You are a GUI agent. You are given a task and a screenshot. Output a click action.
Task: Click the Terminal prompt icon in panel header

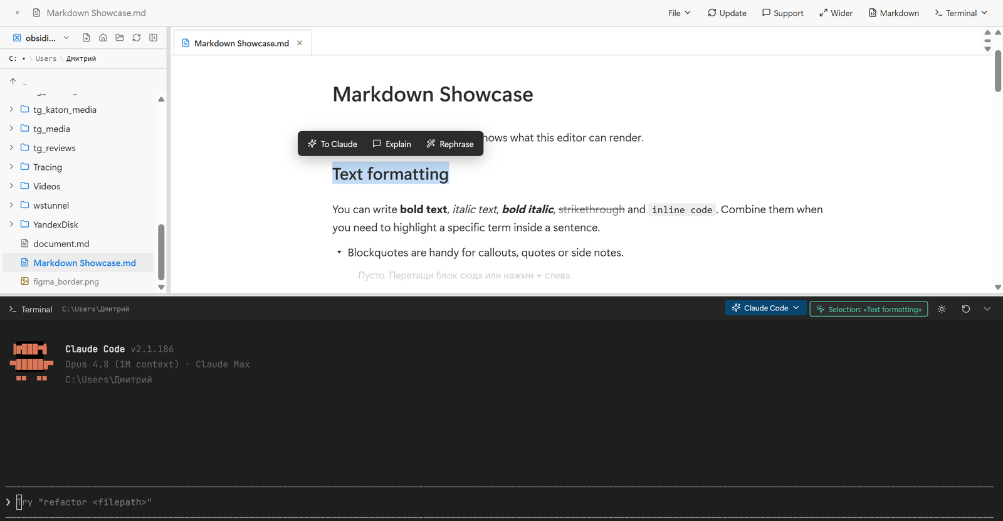pyautogui.click(x=13, y=309)
